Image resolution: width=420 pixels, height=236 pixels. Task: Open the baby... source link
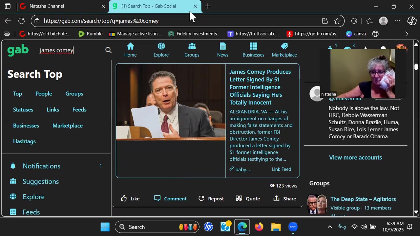[240, 169]
